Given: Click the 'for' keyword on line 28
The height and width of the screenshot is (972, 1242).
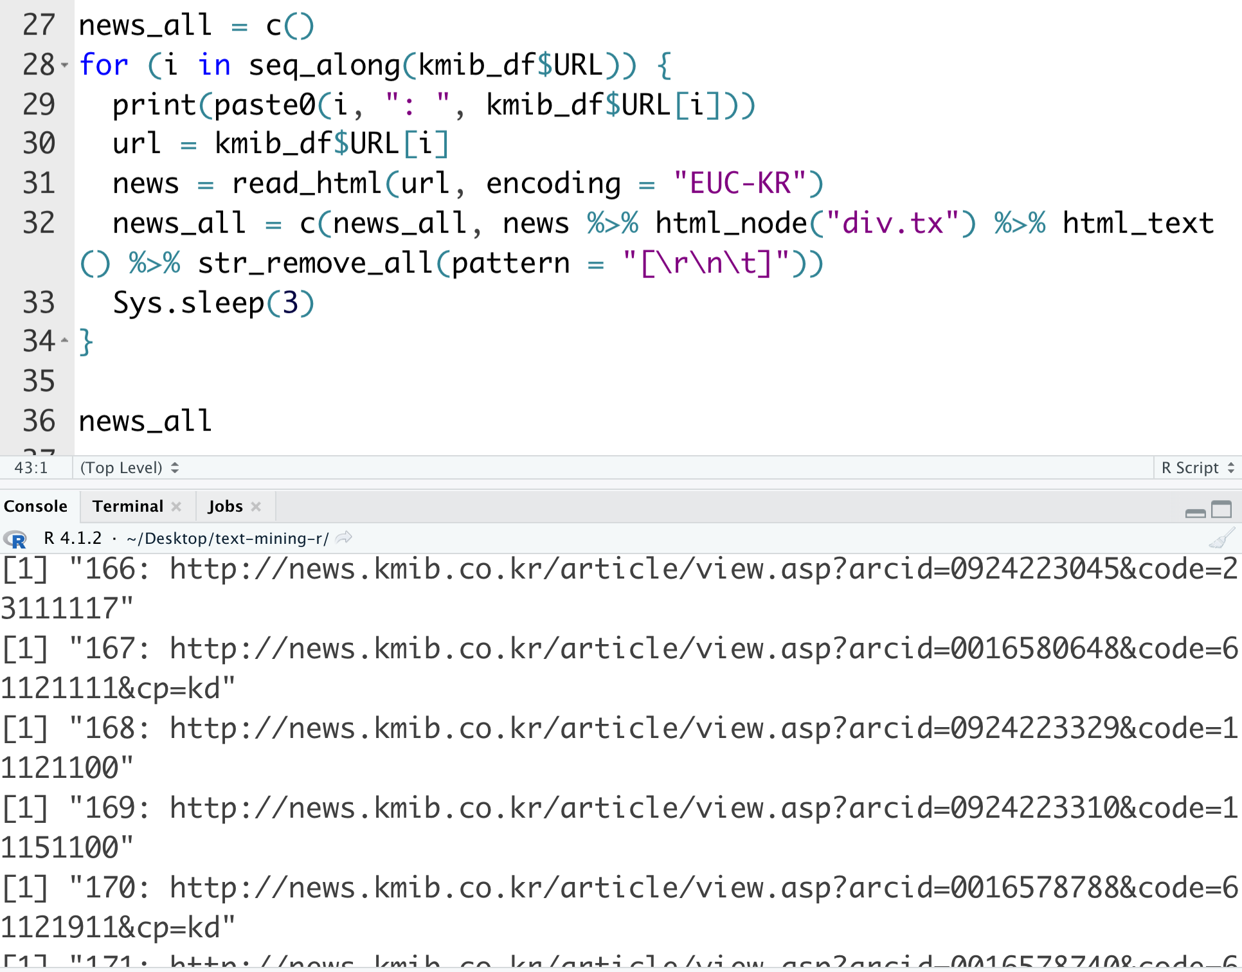Looking at the screenshot, I should (x=104, y=65).
